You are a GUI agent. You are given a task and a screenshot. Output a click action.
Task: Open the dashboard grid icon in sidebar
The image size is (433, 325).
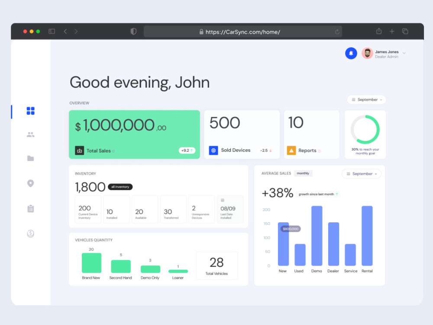coord(31,111)
